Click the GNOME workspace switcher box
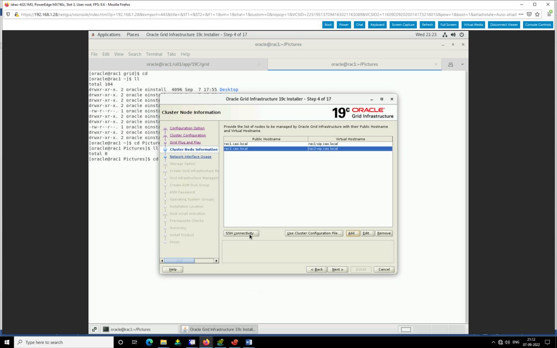The image size is (557, 348). click(406, 329)
